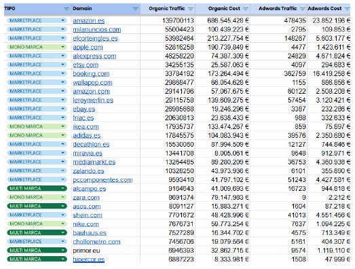Viewport: 355px width, 269px height.
Task: Open TIPO dropdown for adidas.es row
Action: click(62, 135)
